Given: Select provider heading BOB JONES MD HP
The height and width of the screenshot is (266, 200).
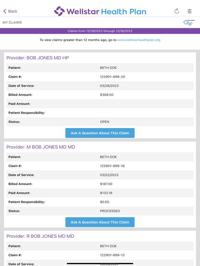Looking at the screenshot, I should [37, 58].
